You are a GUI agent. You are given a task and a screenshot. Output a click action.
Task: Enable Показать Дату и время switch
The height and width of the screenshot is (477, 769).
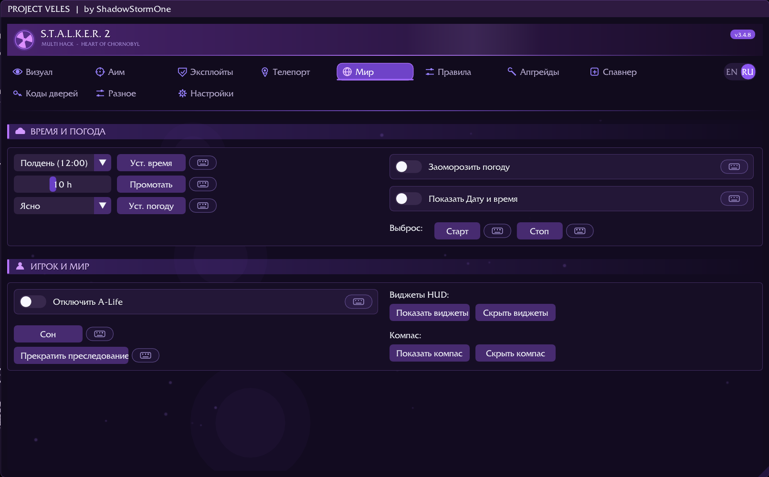click(x=408, y=198)
